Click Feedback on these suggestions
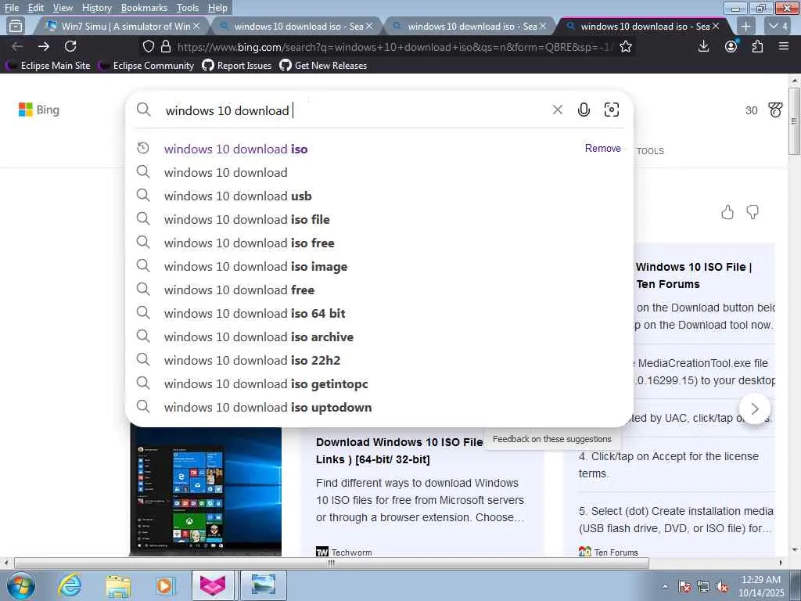Screen dimensions: 801x601 click(551, 439)
